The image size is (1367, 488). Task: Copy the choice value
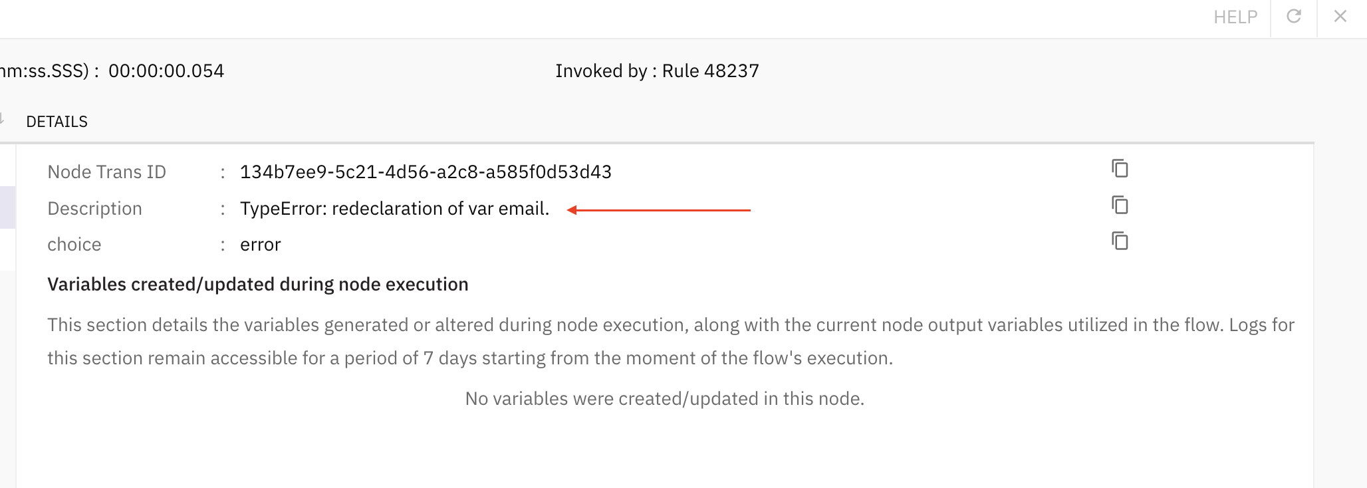pos(1120,241)
